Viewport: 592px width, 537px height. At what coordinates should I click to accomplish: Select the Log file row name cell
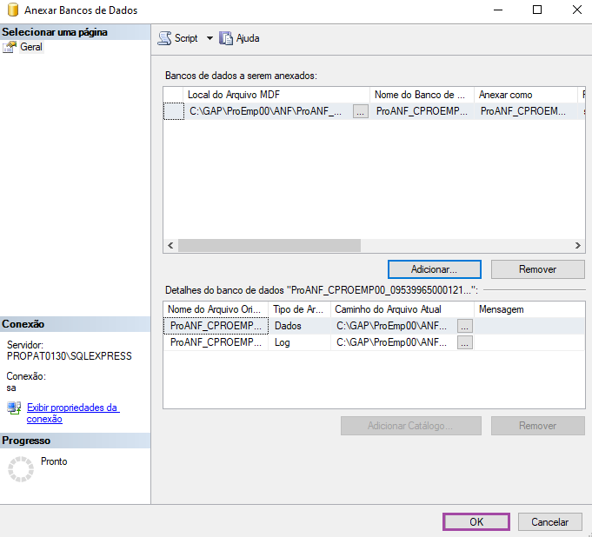[216, 342]
